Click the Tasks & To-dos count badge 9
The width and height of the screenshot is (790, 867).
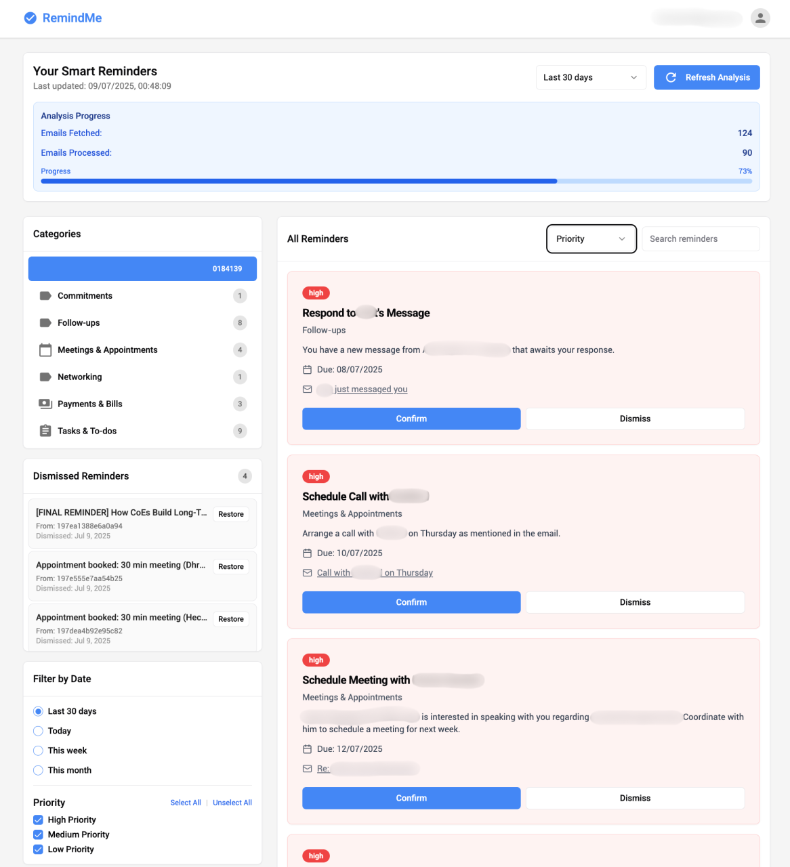pos(240,431)
